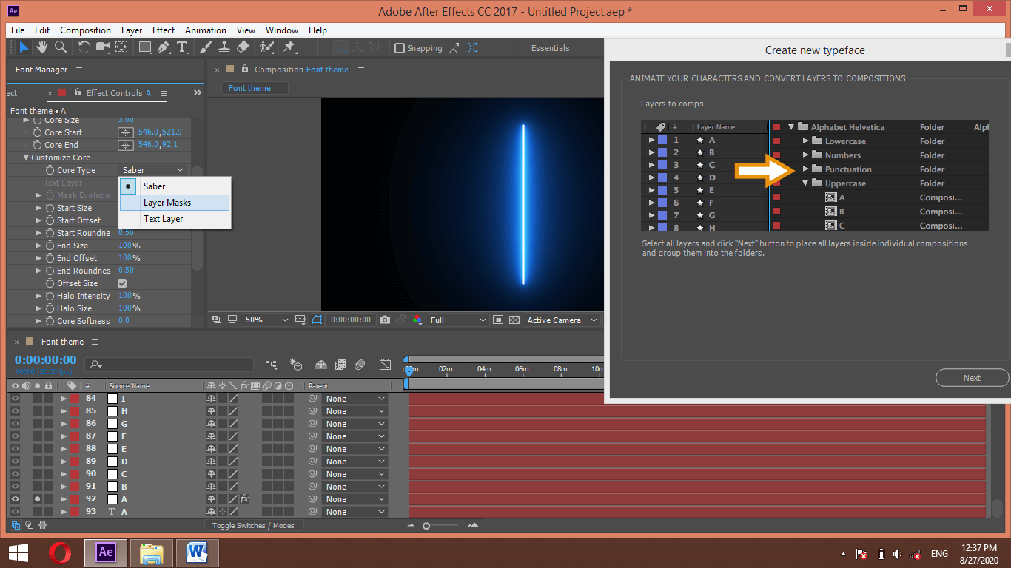Choose the Pen tool
Image resolution: width=1011 pixels, height=568 pixels.
pos(164,47)
